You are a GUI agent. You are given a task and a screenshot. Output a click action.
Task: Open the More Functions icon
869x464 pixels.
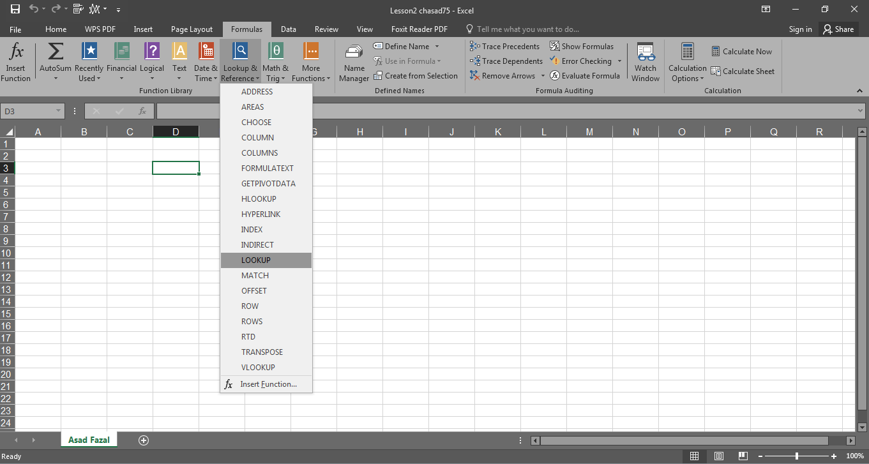(311, 52)
